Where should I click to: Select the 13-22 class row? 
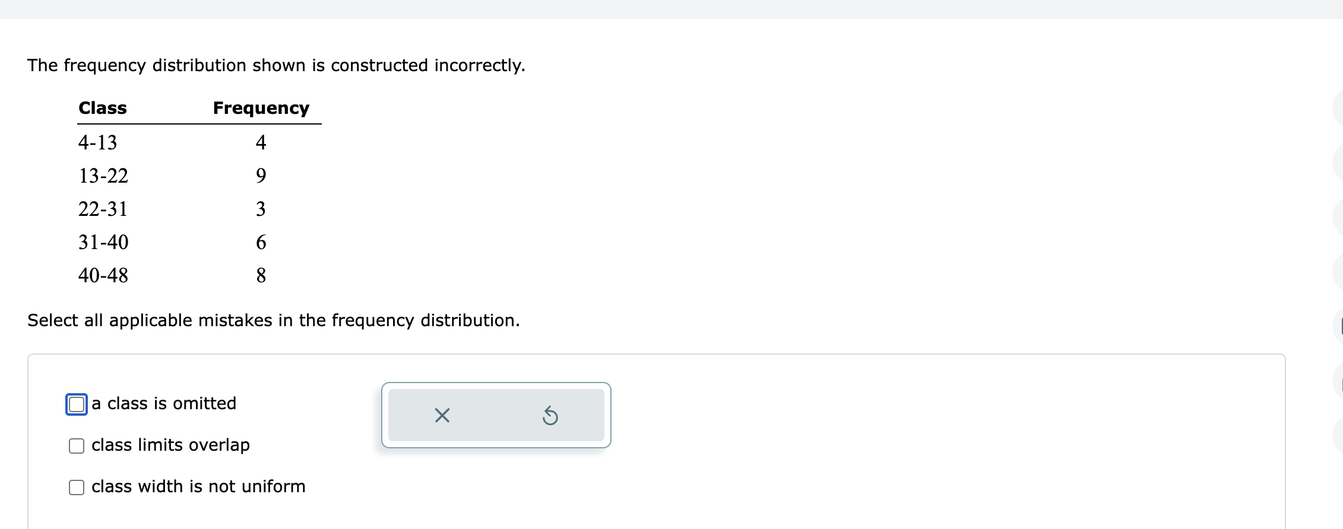103,174
